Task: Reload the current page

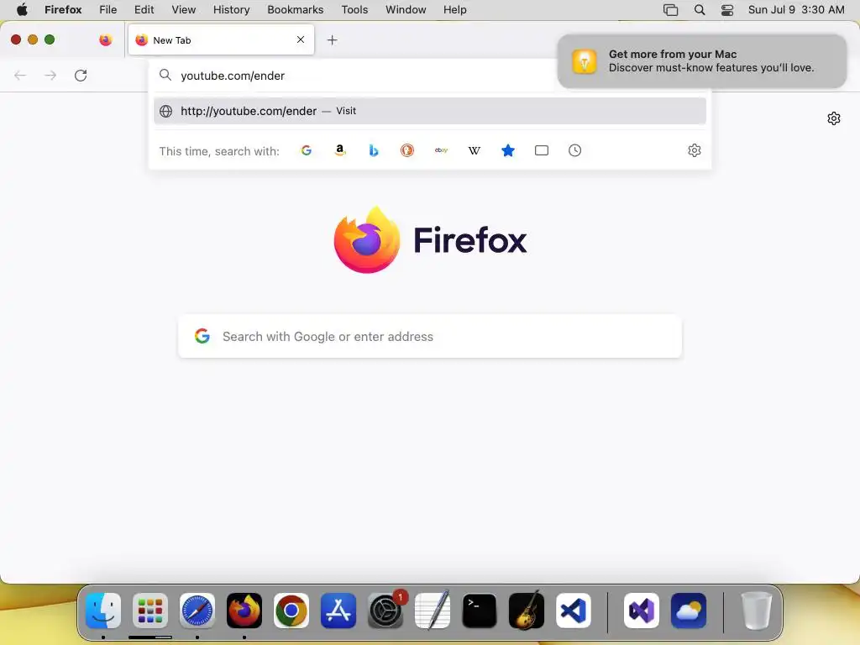Action: click(81, 76)
